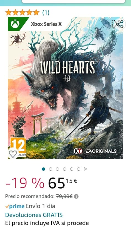The width and height of the screenshot is (131, 227).
Task: Open the review count (1) link
Action: pos(46,13)
